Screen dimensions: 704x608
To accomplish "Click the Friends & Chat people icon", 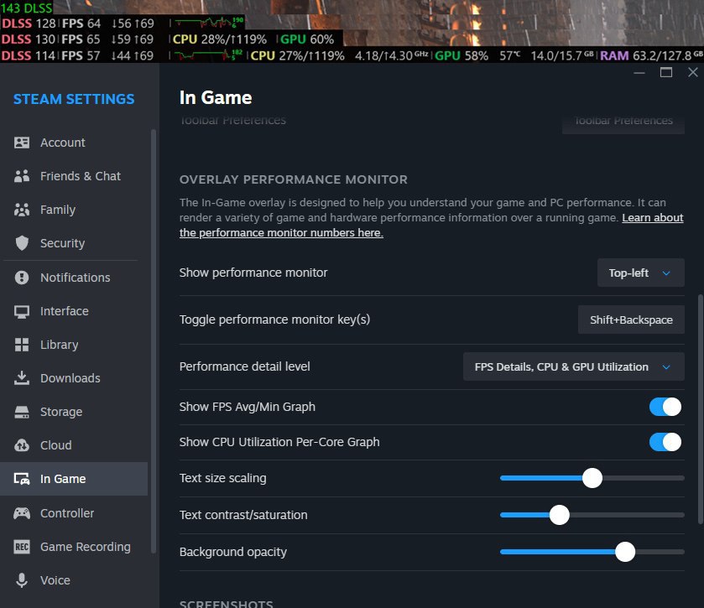I will 23,176.
